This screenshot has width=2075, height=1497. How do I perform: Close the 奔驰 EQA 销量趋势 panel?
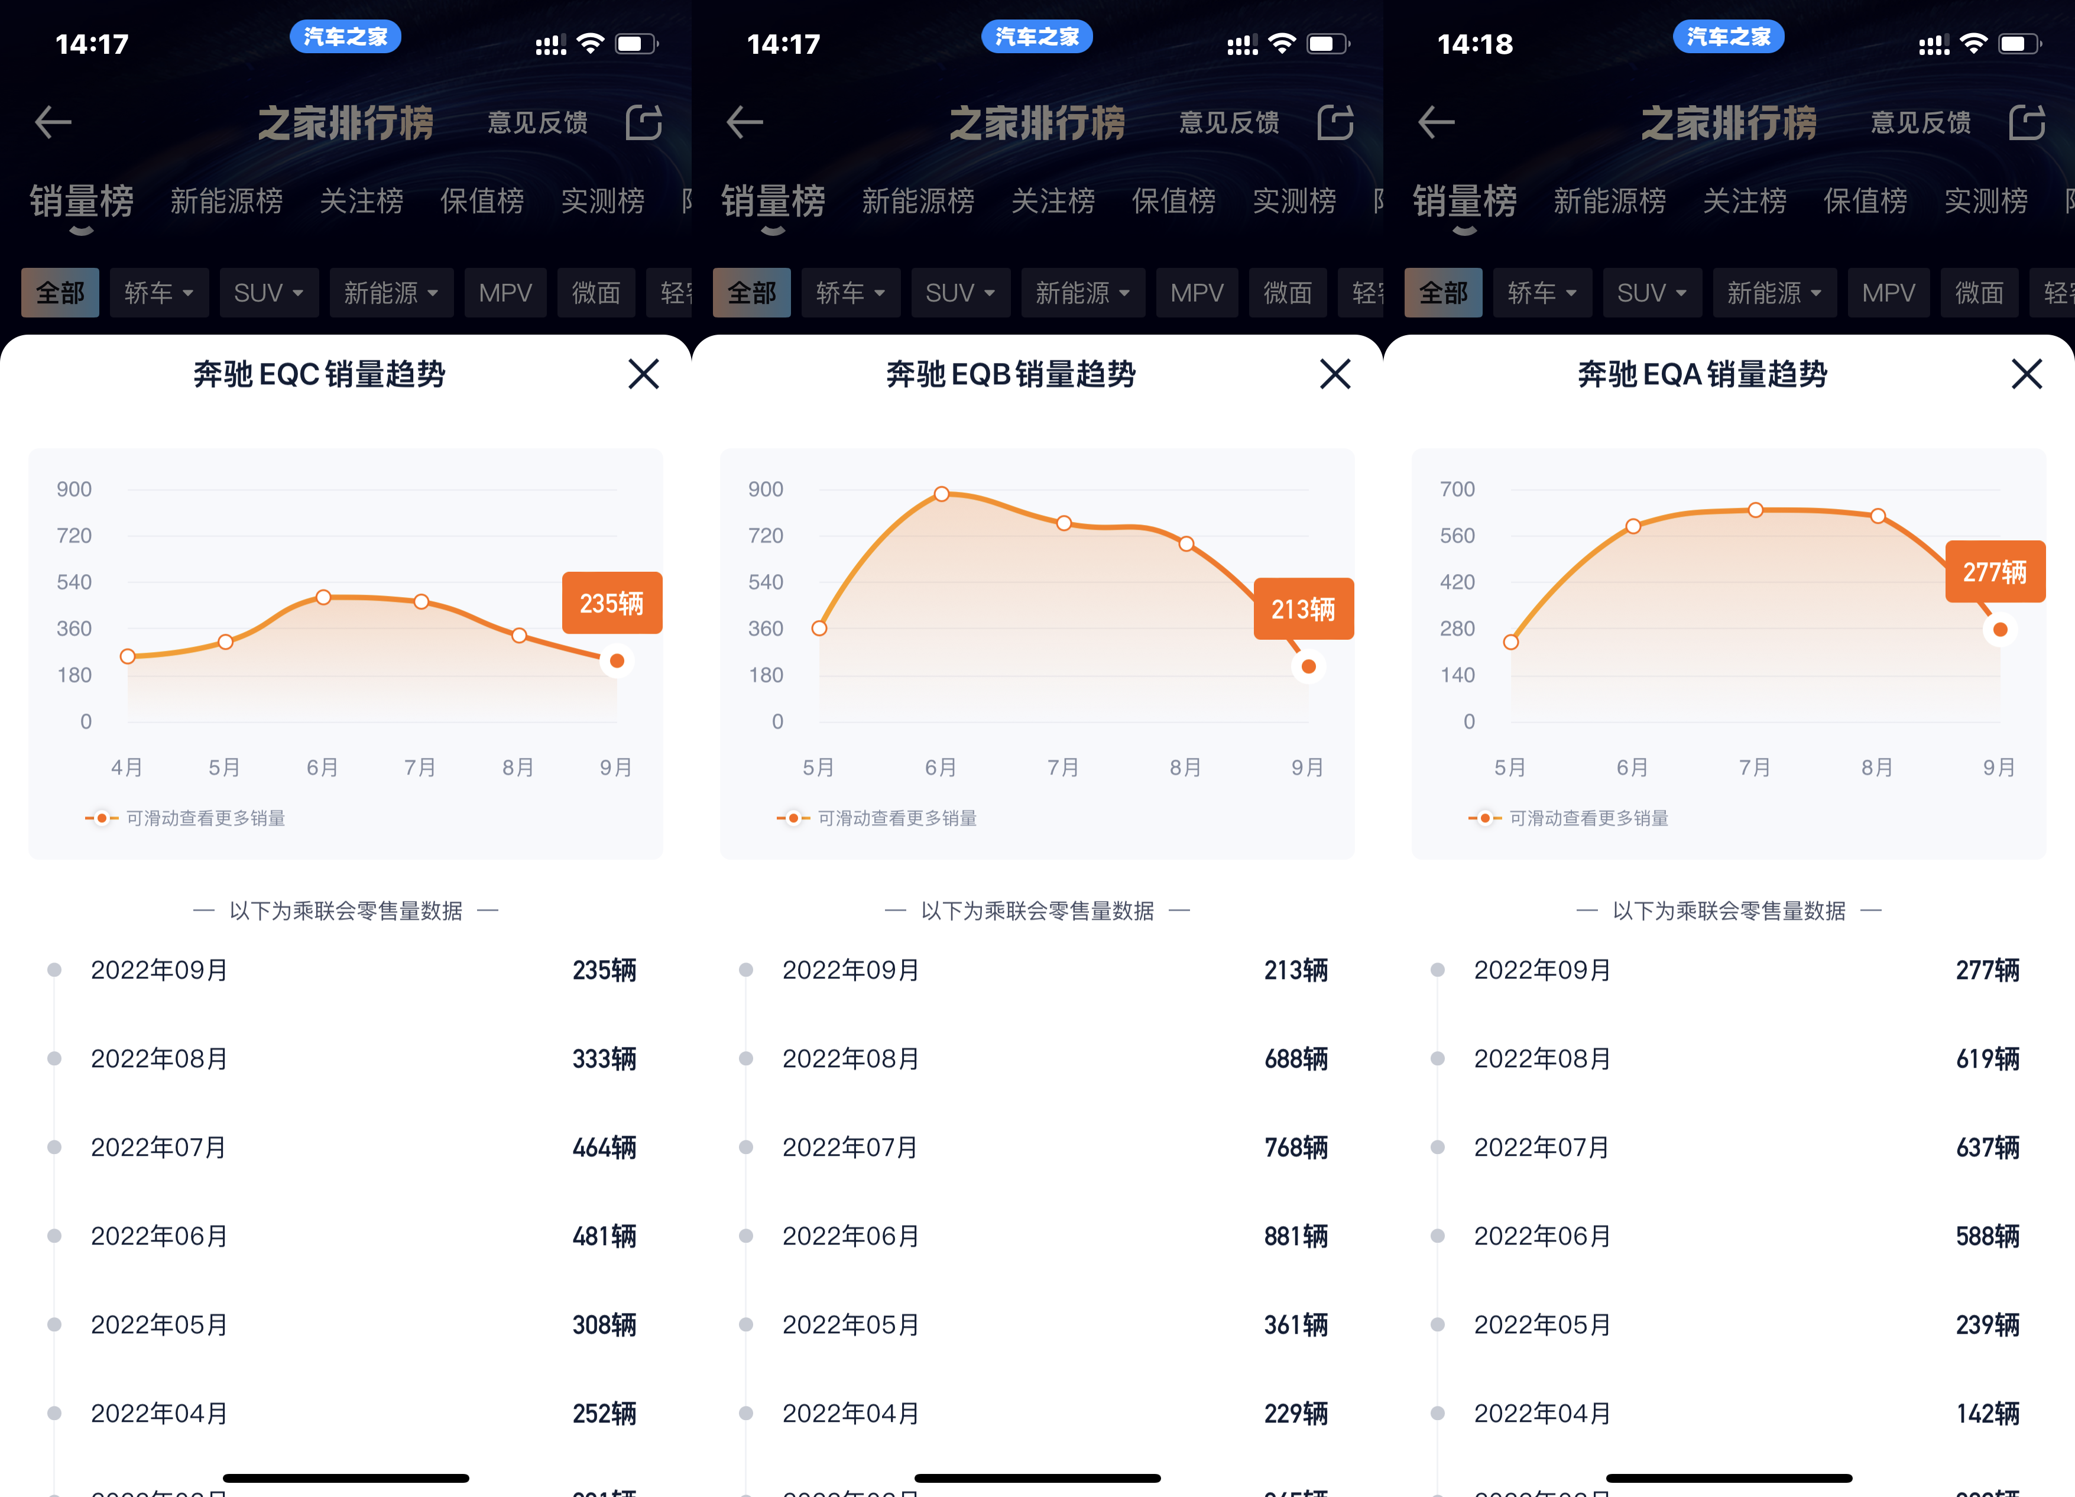click(2028, 373)
